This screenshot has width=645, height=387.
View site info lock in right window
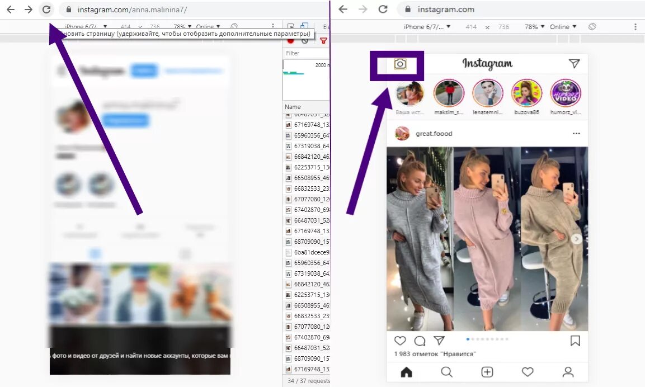[x=408, y=9]
